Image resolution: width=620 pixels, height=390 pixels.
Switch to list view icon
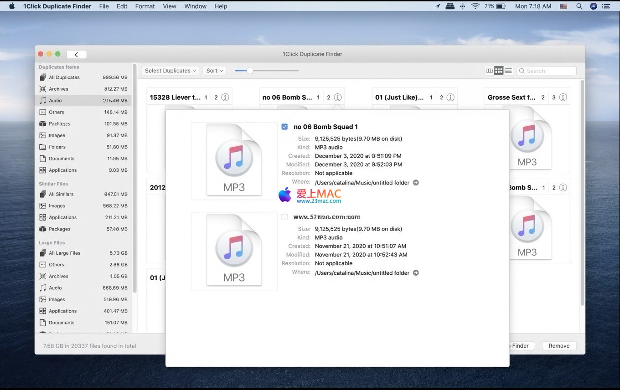508,71
